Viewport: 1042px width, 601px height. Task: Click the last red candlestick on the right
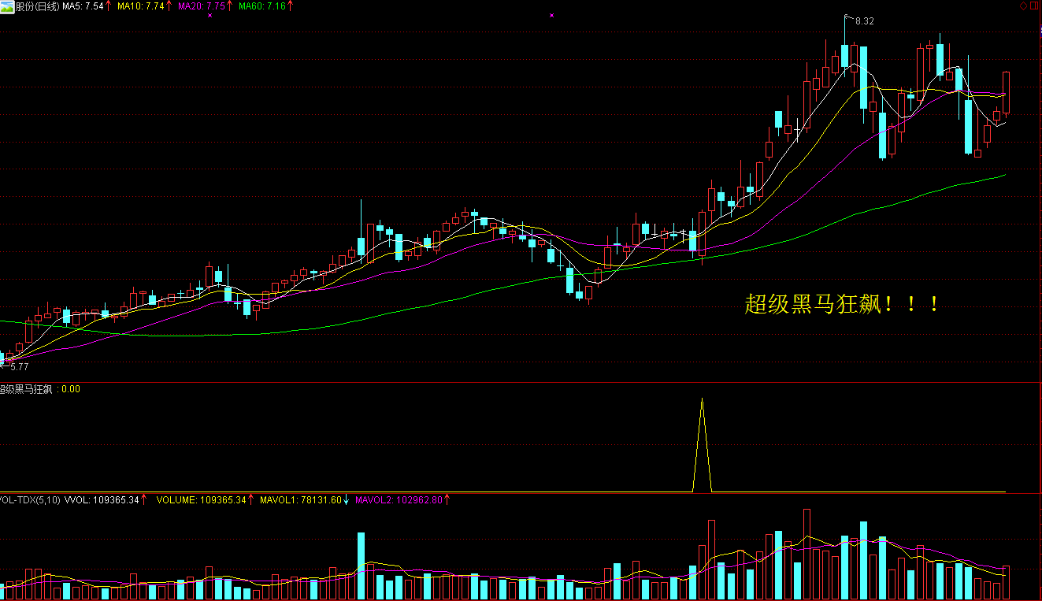pyautogui.click(x=1006, y=93)
